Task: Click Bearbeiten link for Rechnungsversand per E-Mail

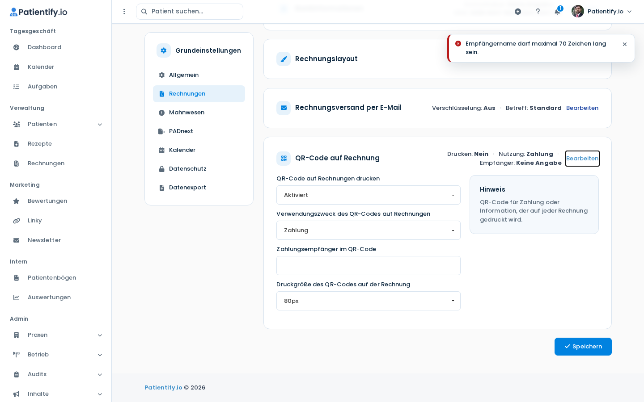Action: (x=582, y=108)
